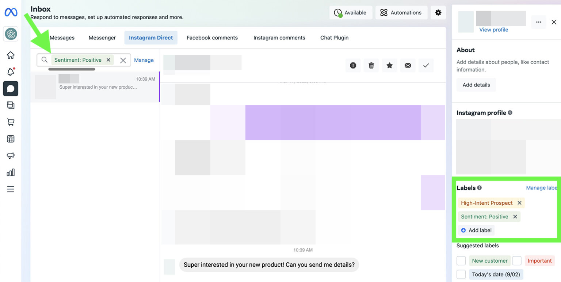Open the View profile link
Viewport: 561px width, 282px height.
coord(493,30)
